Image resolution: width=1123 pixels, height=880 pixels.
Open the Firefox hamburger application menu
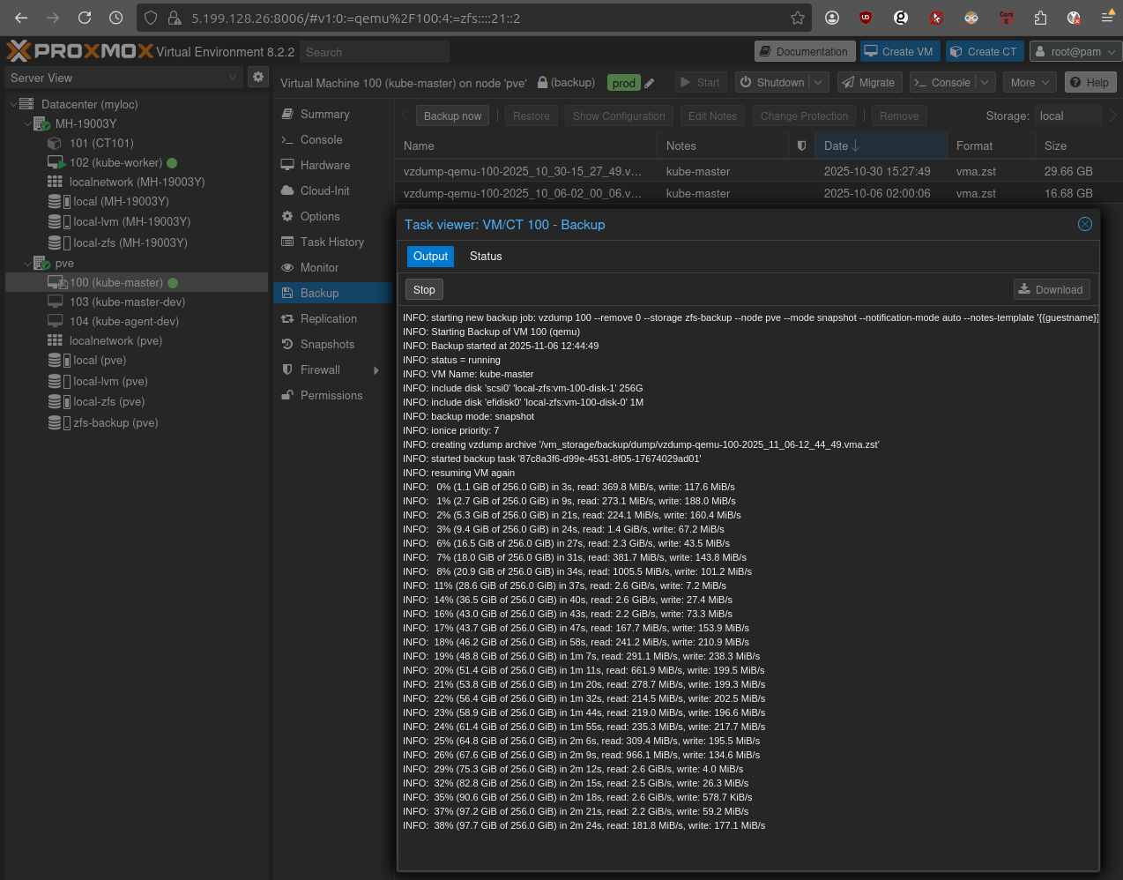pos(1107,18)
